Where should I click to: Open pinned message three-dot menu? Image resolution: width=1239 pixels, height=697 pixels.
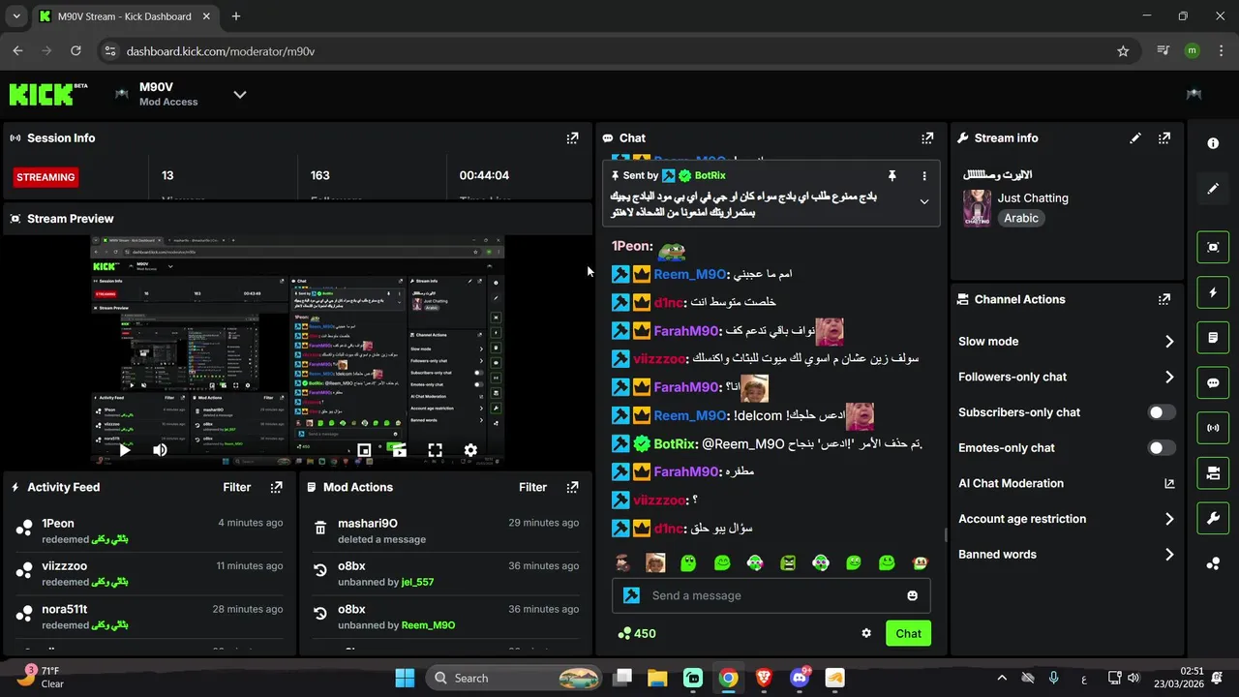pos(924,176)
